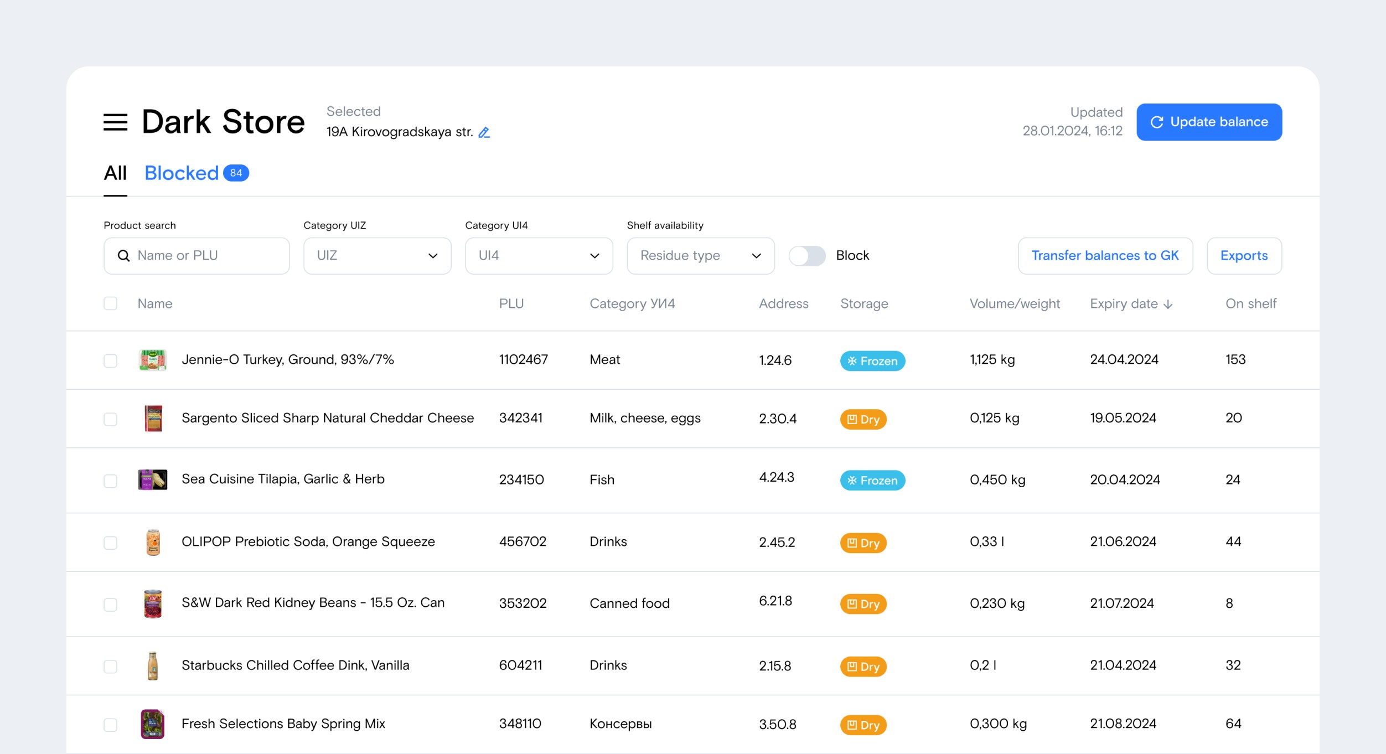The height and width of the screenshot is (754, 1386).
Task: Switch to the Blocked tab
Action: pos(182,173)
